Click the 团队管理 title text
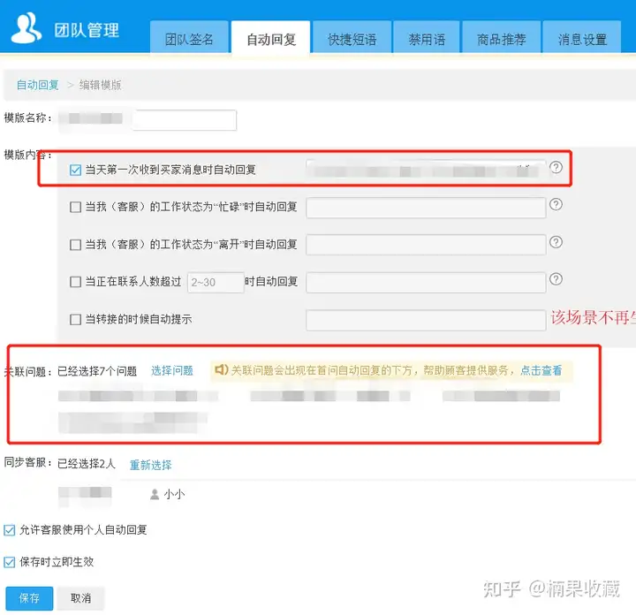This screenshot has height=615, width=636. [x=87, y=30]
